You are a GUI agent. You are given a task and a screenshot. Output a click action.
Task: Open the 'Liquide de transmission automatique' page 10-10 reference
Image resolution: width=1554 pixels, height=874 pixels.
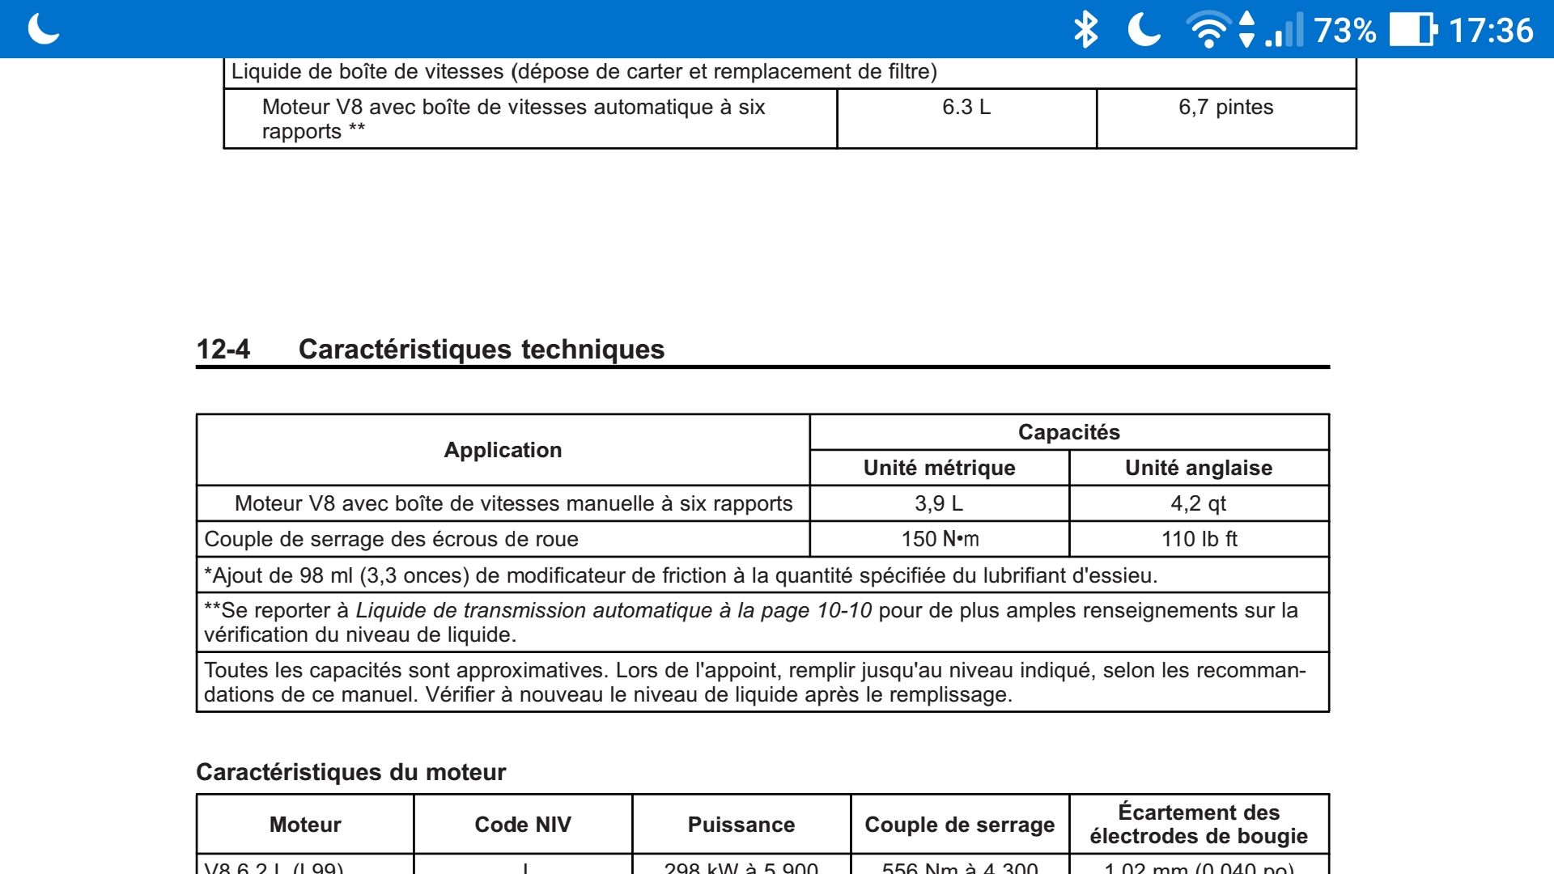(614, 610)
